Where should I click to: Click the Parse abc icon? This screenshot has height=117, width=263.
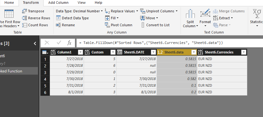tap(215, 25)
